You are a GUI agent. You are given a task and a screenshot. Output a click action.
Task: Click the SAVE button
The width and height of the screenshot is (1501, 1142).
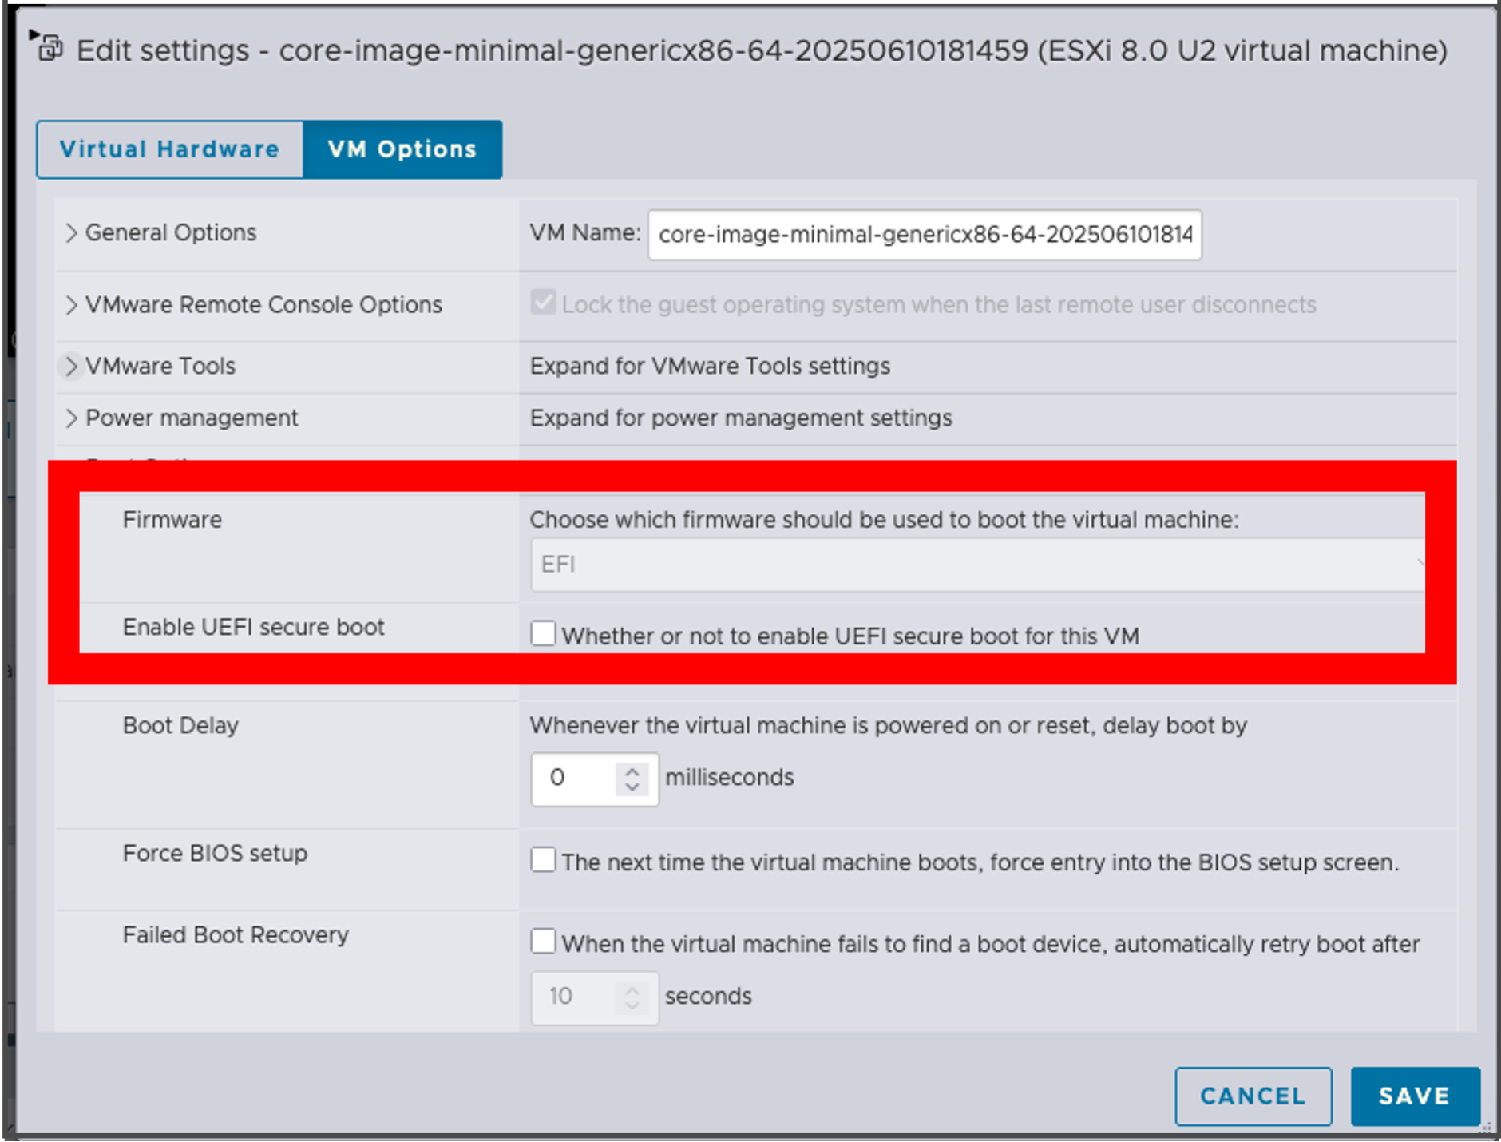[1415, 1096]
